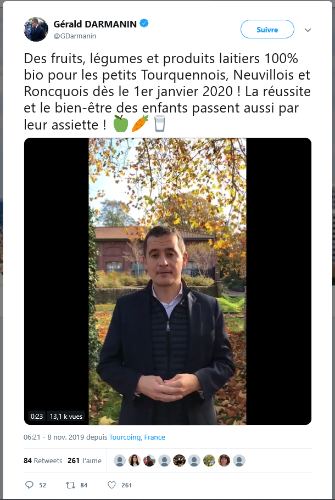Open the Gérald DARMANIN display name
This screenshot has height=500, width=335.
pos(95,24)
